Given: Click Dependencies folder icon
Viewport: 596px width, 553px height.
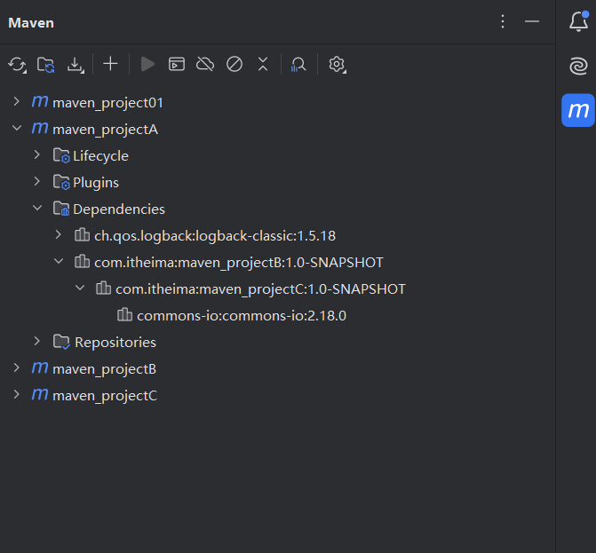Looking at the screenshot, I should pos(61,209).
